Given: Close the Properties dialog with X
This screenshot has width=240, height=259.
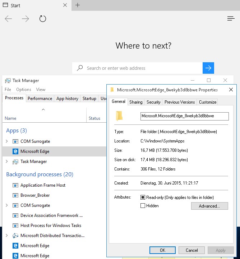Looking at the screenshot, I should [231, 90].
